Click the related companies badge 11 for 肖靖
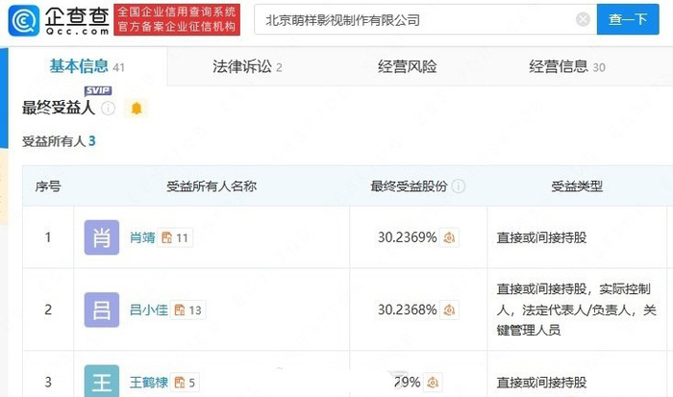Screen dimensions: 673x397 tap(175, 237)
